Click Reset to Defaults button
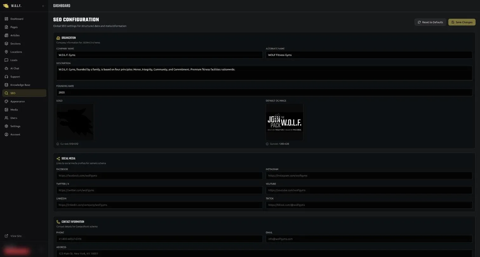Viewport: 480px width, 257px height. click(x=430, y=22)
